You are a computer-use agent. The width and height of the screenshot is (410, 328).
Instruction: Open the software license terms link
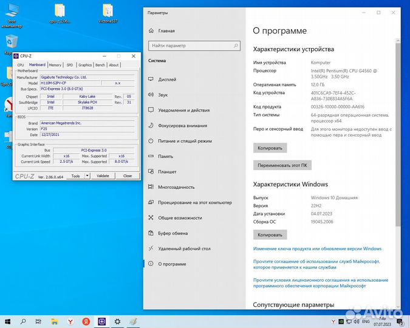321,283
